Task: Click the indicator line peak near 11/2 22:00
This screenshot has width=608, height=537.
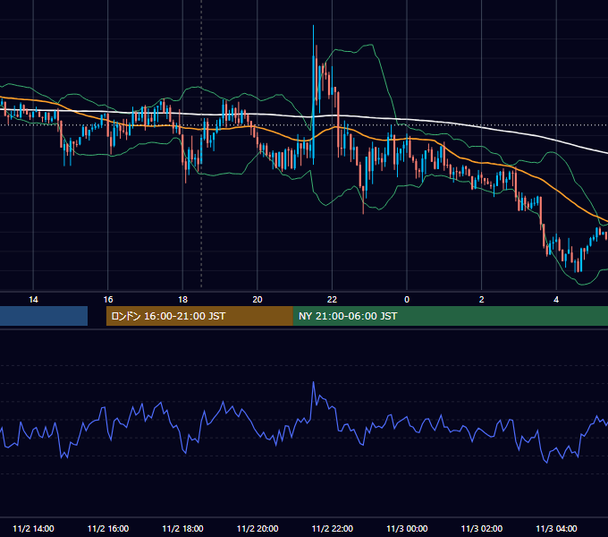Action: click(x=313, y=382)
